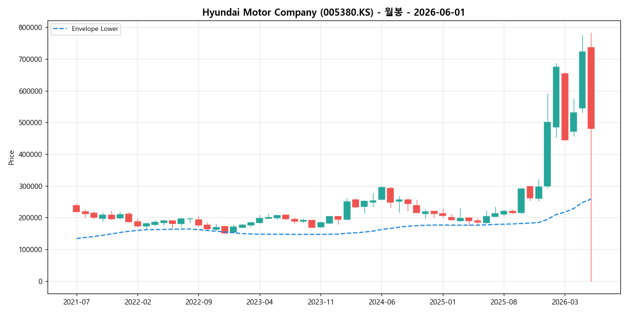This screenshot has height=314, width=628.
Task: Click the 800000 y-axis tick label
Action: (30, 28)
